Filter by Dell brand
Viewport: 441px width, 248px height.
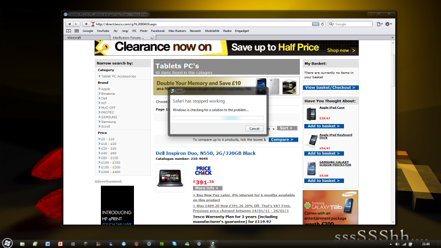104,99
